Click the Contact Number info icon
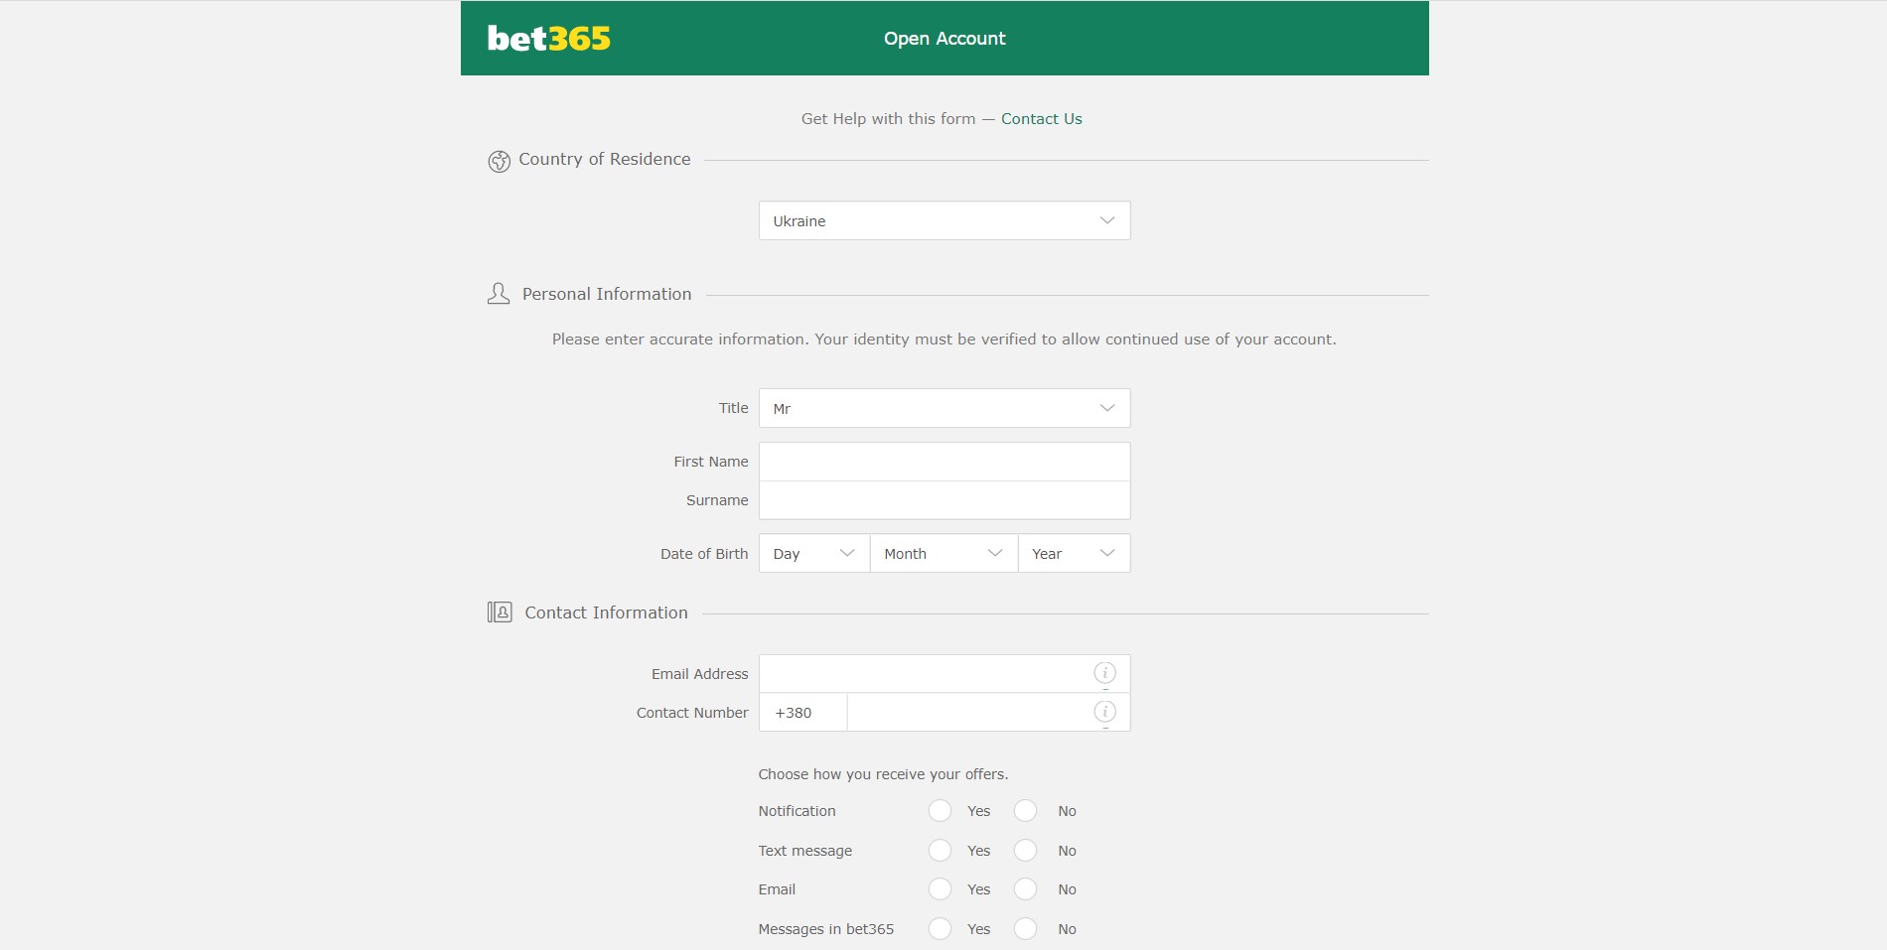The height and width of the screenshot is (950, 1887). tap(1104, 712)
